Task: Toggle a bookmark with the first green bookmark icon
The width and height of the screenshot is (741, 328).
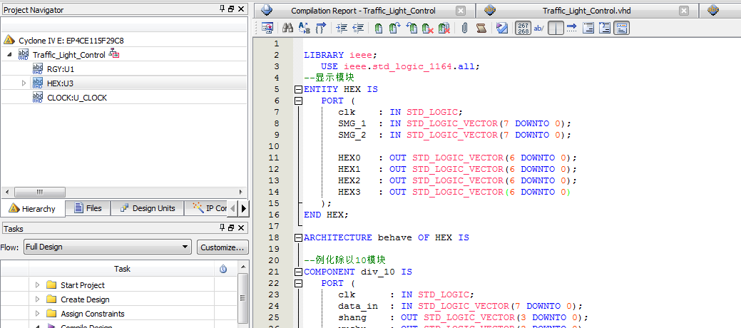Action: pyautogui.click(x=378, y=29)
